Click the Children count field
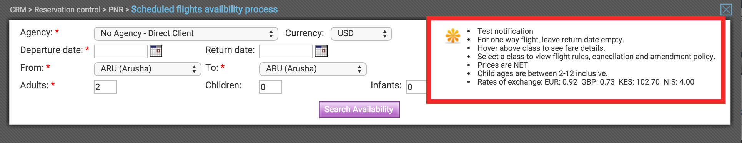742x143 pixels. [271, 87]
